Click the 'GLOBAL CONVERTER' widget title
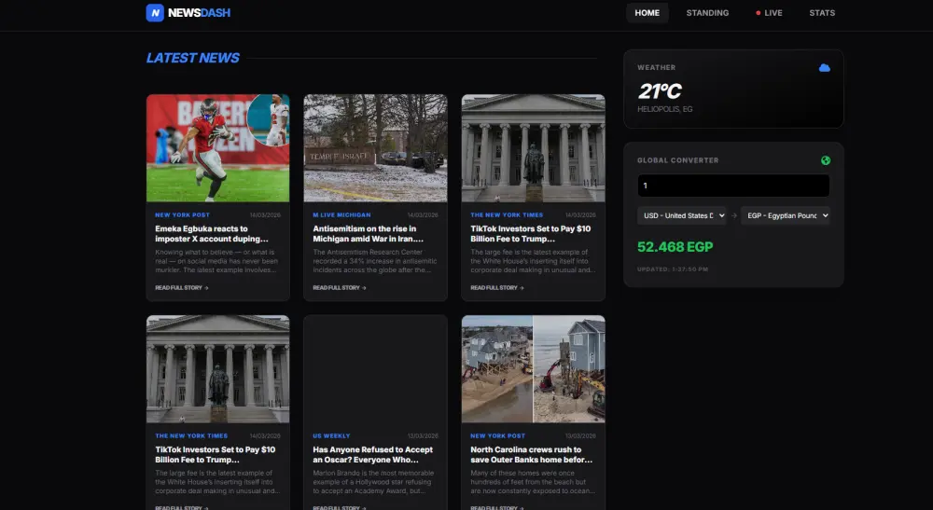The image size is (933, 510). [x=677, y=160]
